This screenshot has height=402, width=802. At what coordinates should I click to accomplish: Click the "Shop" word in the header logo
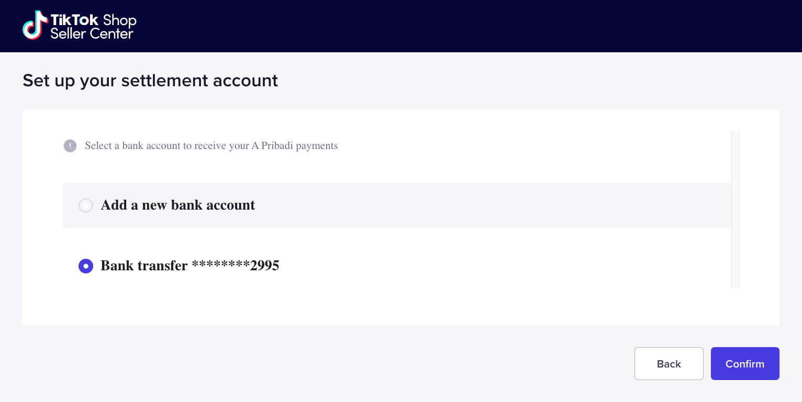(x=120, y=20)
